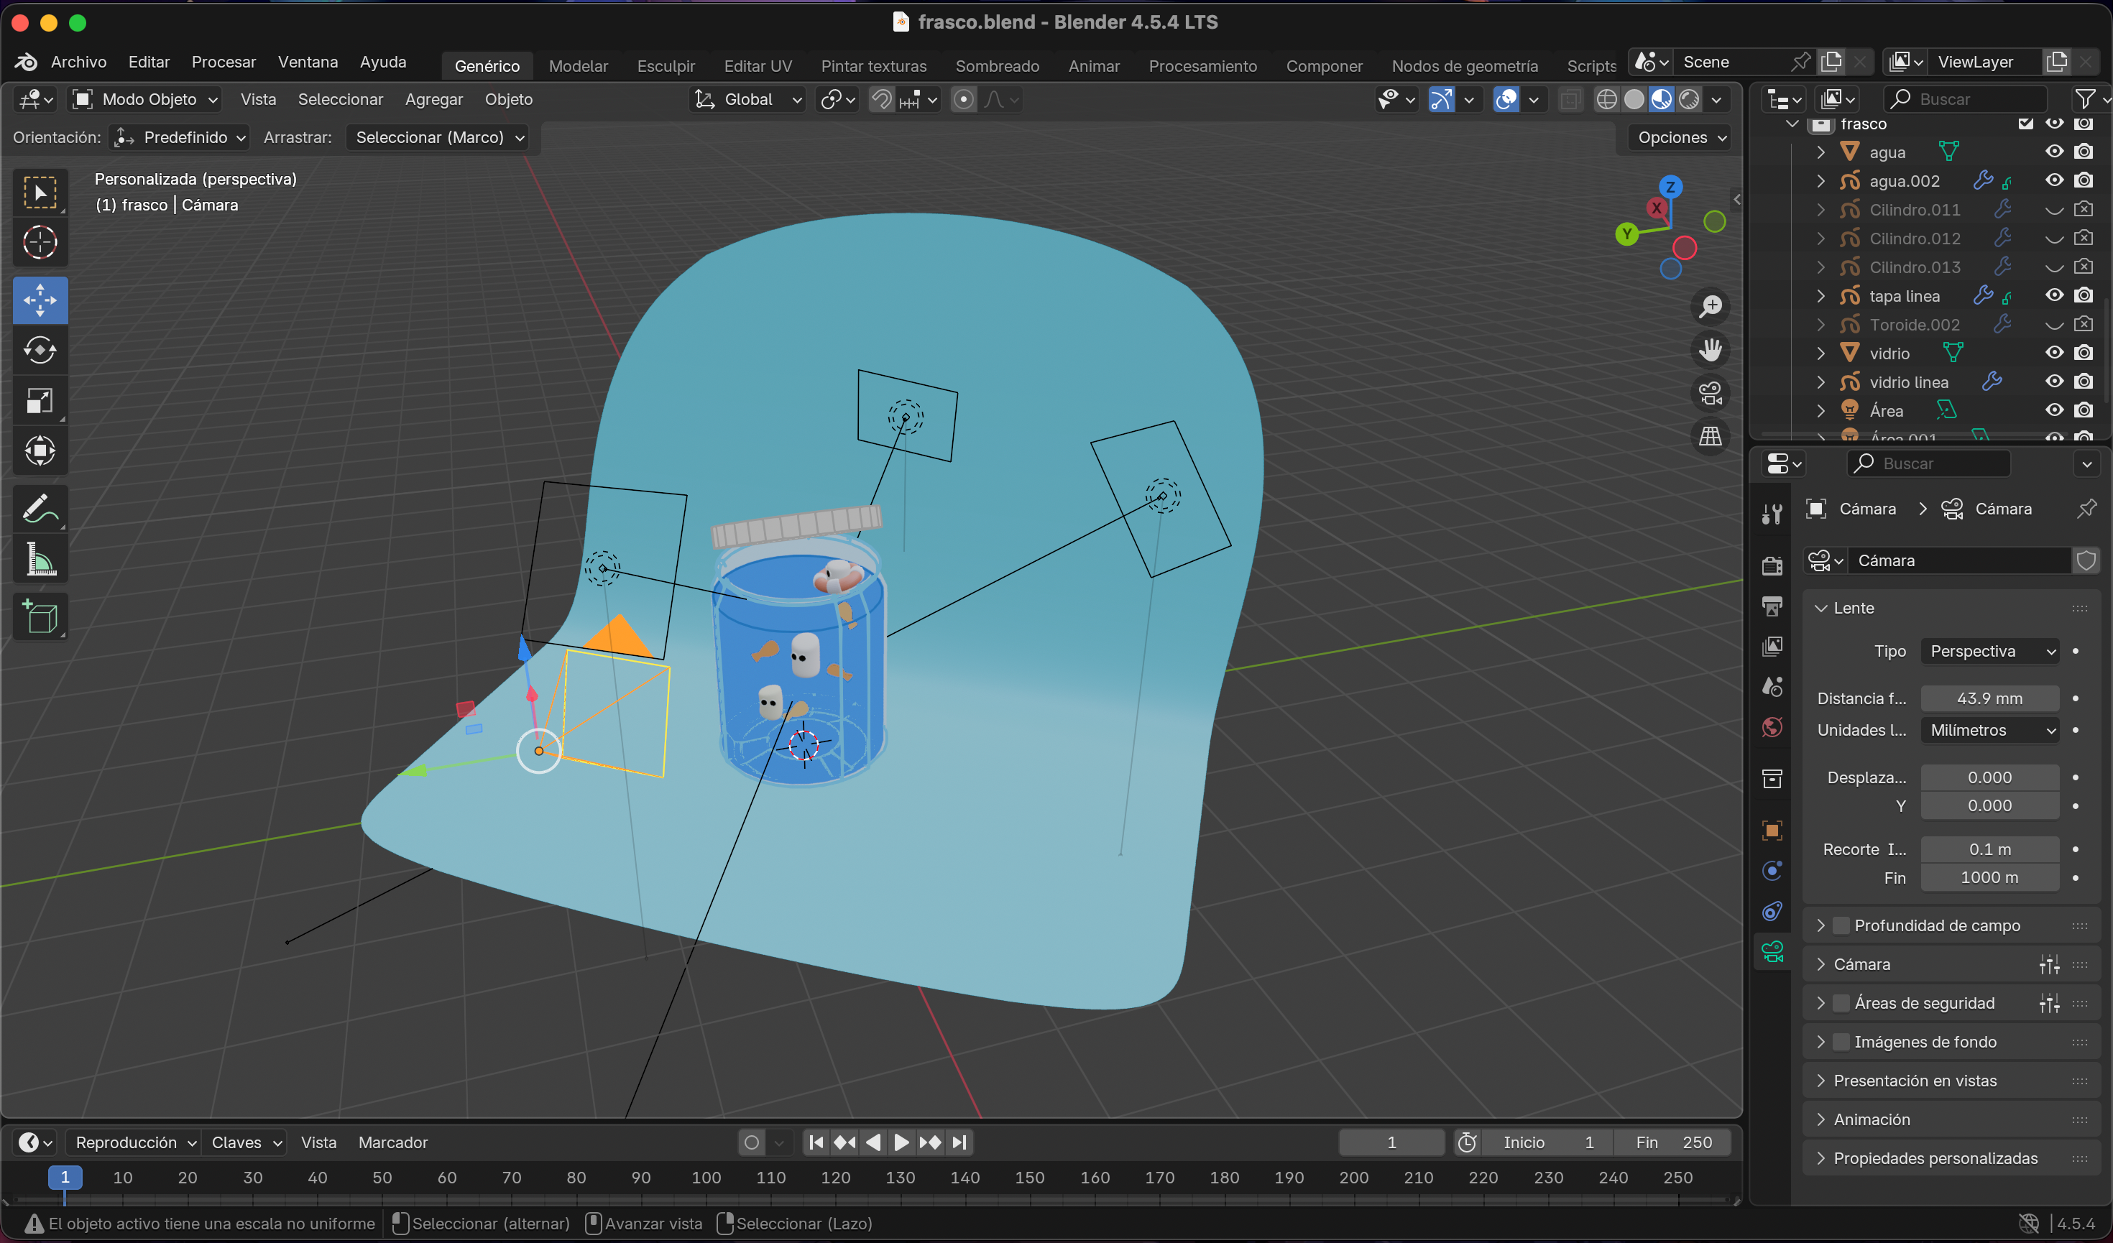Enable the Profundidad de campo checkbox
Image resolution: width=2113 pixels, height=1243 pixels.
pos(1841,925)
